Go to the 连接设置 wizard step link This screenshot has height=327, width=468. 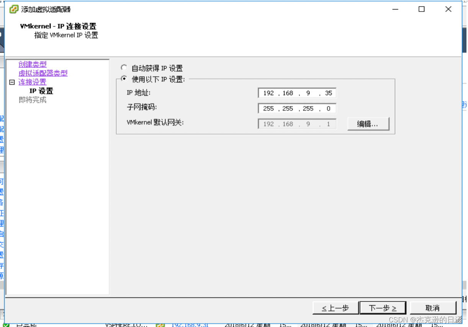(x=33, y=82)
